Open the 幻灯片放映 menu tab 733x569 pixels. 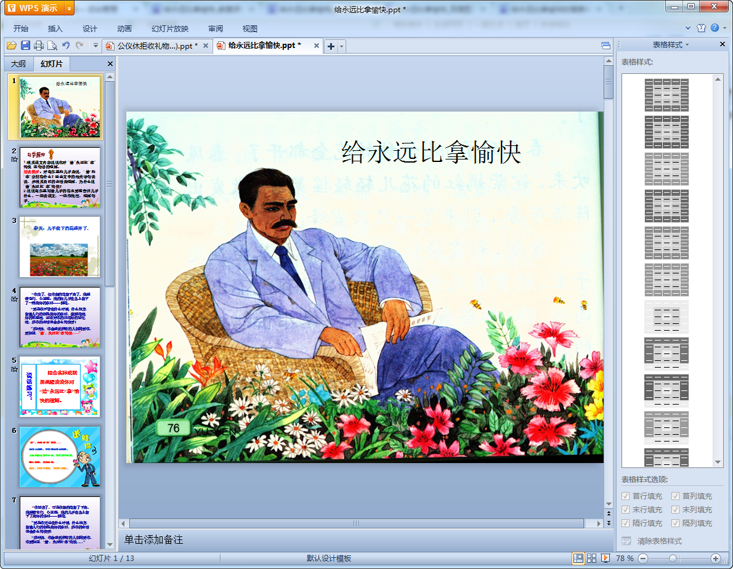pyautogui.click(x=170, y=28)
